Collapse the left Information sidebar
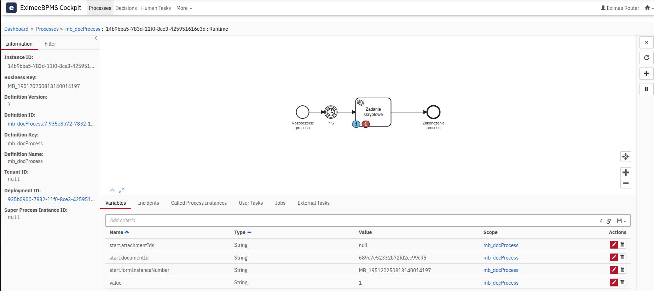The image size is (654, 291). tap(96, 38)
